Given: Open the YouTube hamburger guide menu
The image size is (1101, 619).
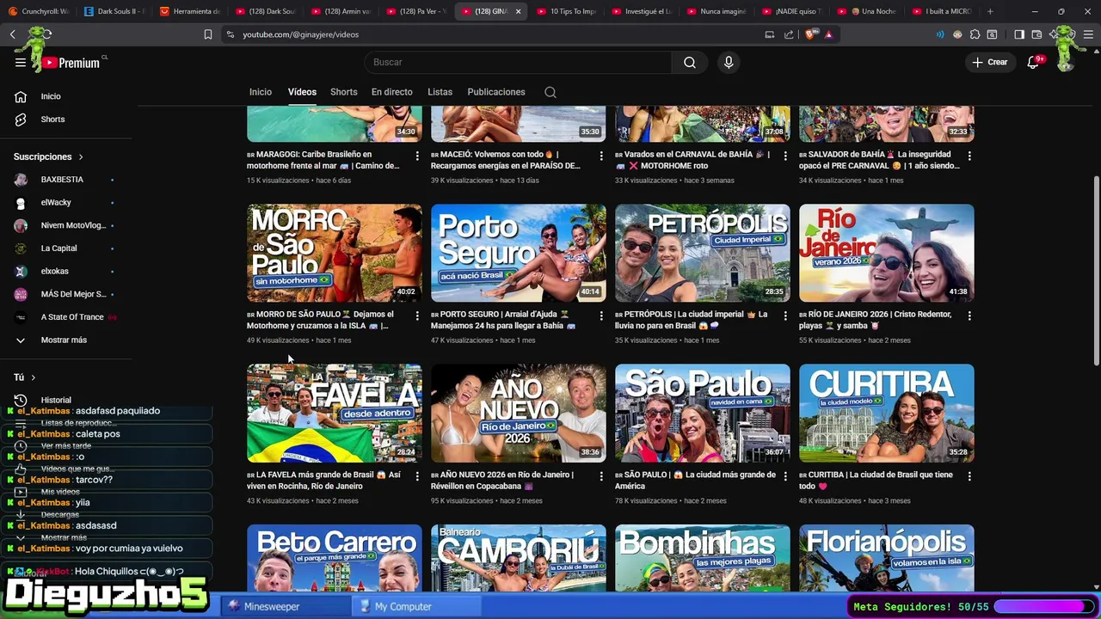Looking at the screenshot, I should pyautogui.click(x=21, y=62).
